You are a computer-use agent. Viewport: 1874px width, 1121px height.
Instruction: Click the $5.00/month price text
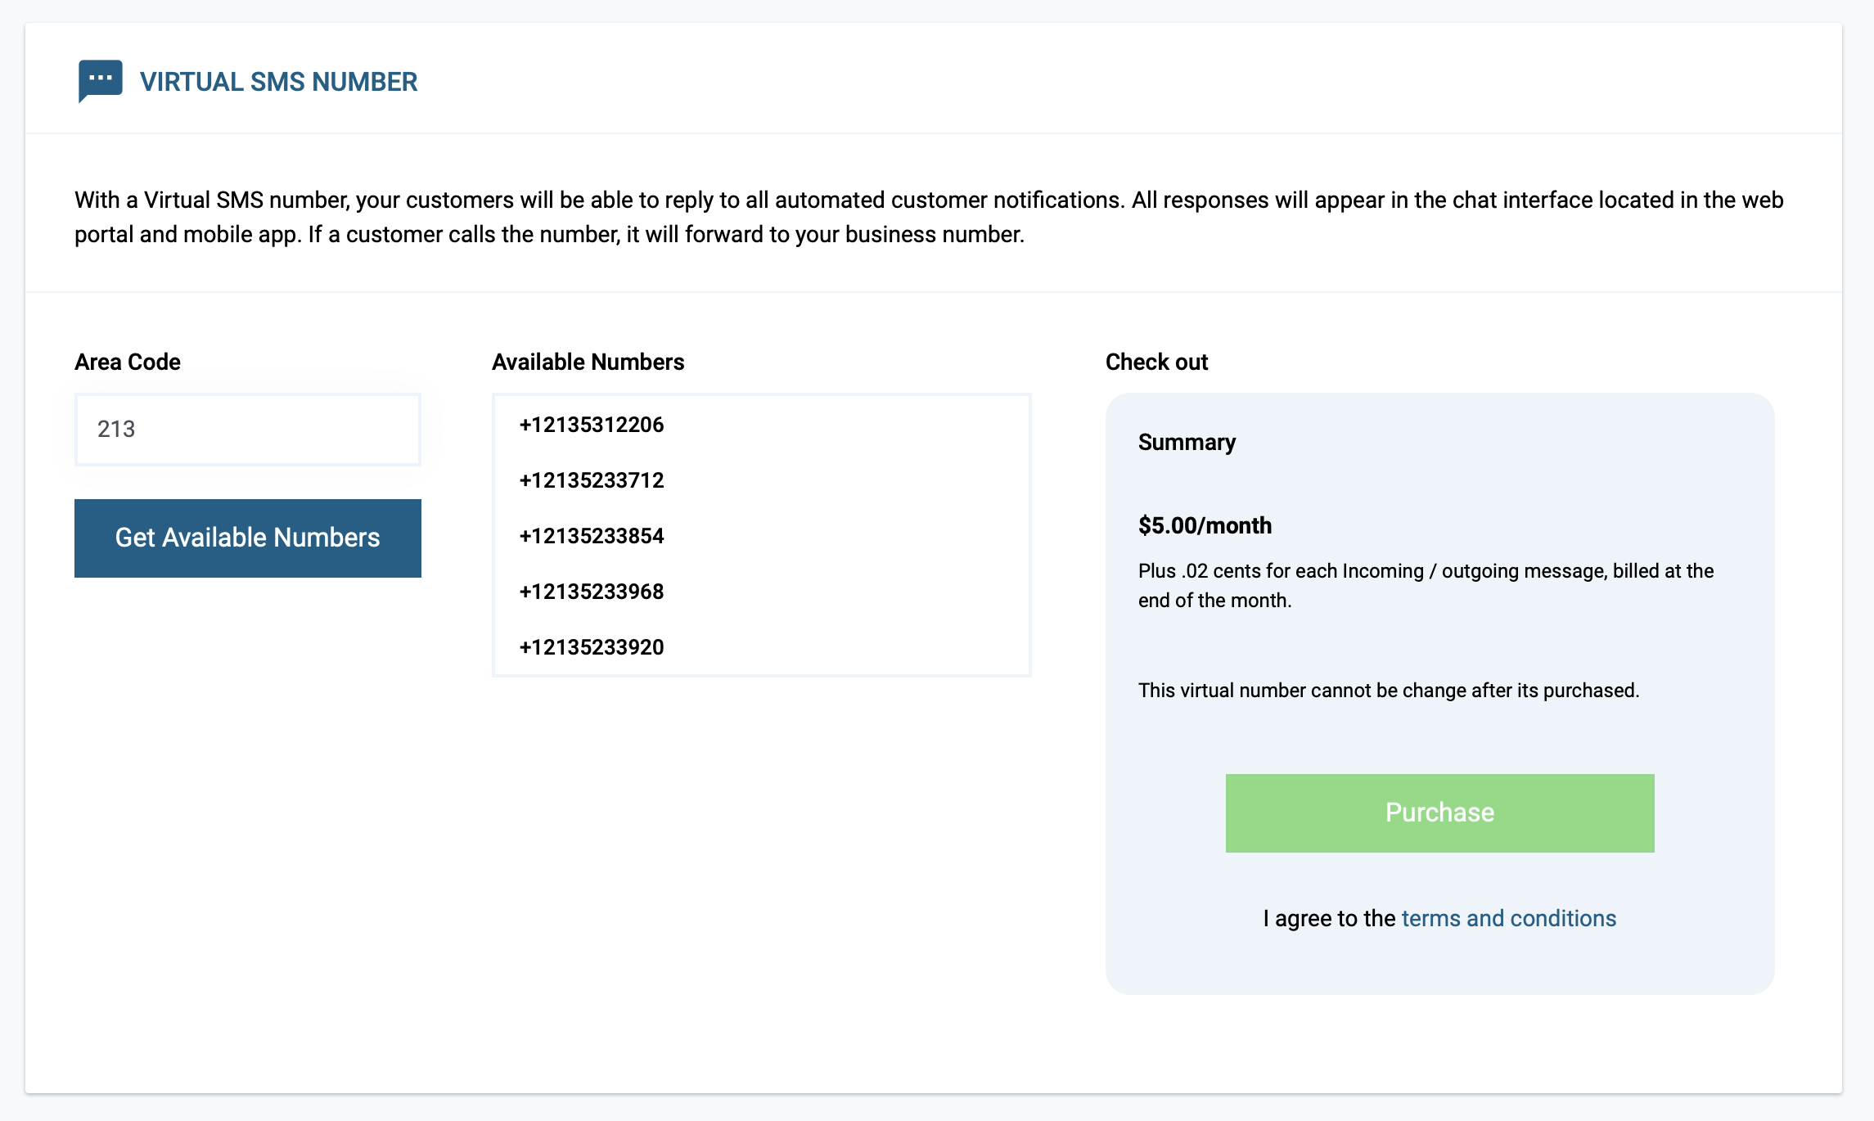[1205, 525]
